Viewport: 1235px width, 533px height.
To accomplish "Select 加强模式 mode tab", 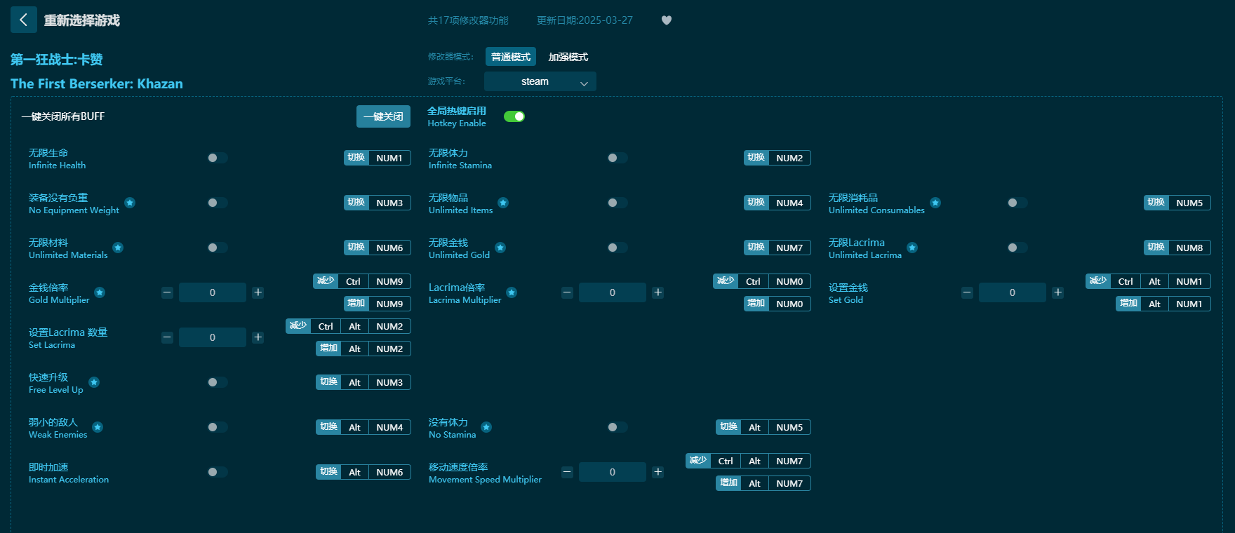I will click(568, 57).
